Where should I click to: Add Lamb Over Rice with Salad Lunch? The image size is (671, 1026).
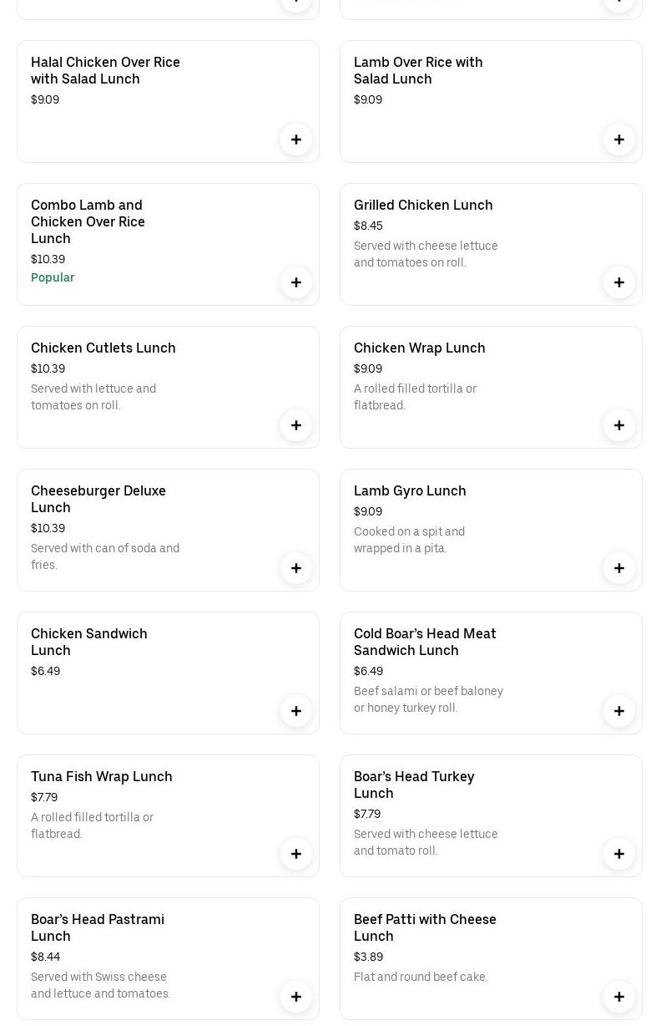point(619,140)
